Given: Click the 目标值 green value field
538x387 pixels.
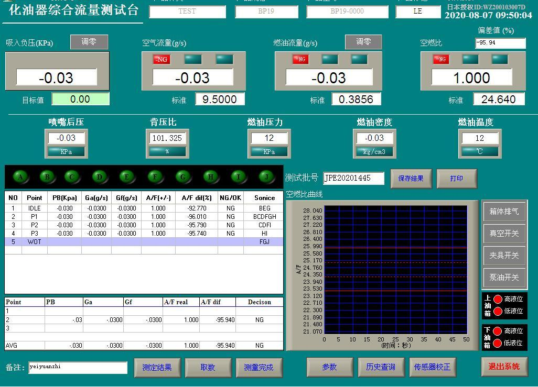Looking at the screenshot, I should click(80, 99).
